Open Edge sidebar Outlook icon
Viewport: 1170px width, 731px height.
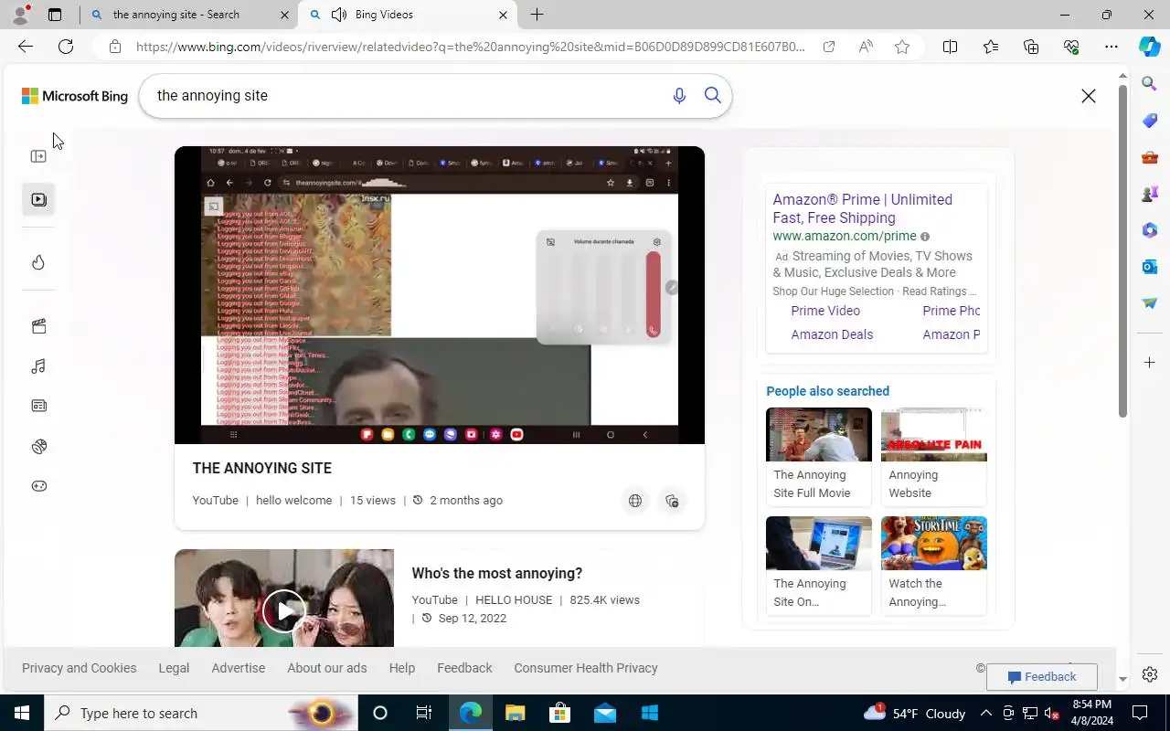click(1150, 267)
